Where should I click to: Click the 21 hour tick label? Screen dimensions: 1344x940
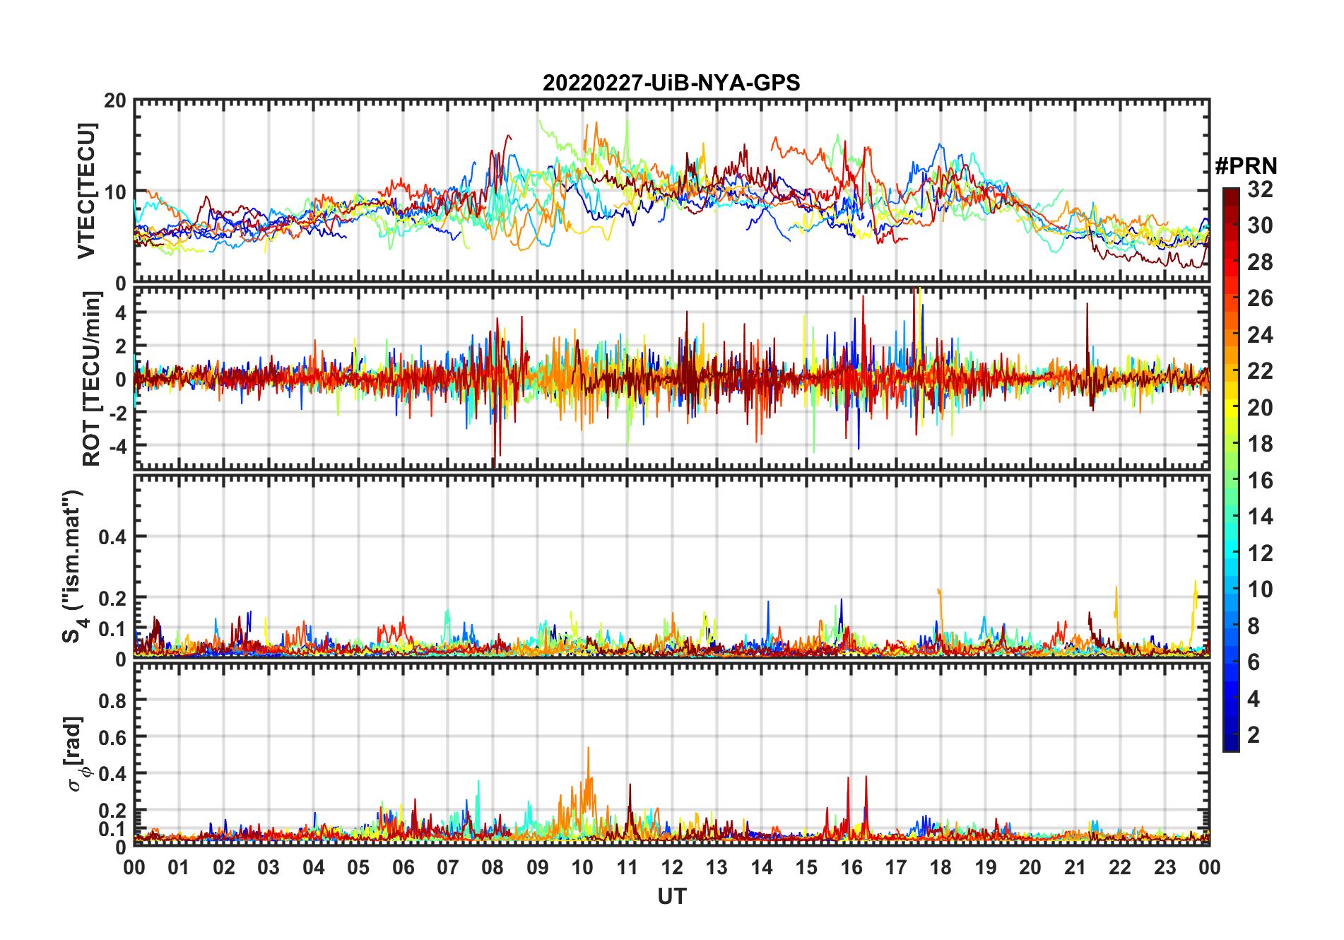coord(1075,867)
